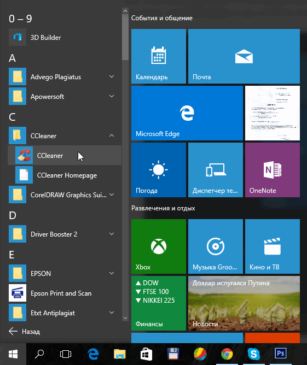The image size is (307, 365).
Task: Launch the Microsoft Edge tile
Action: click(187, 113)
